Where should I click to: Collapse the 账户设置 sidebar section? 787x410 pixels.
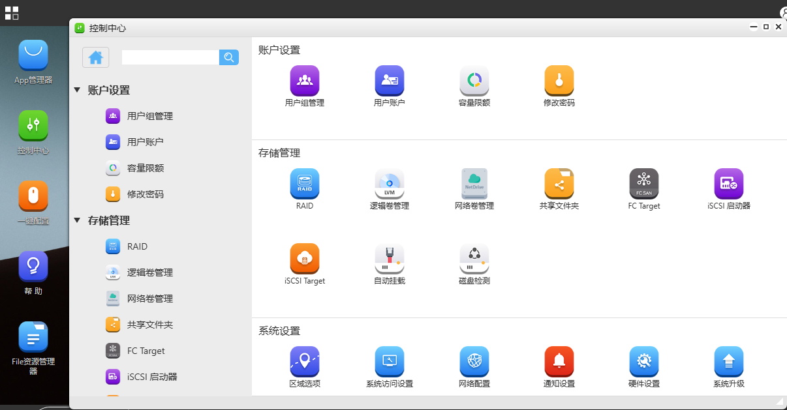point(77,90)
